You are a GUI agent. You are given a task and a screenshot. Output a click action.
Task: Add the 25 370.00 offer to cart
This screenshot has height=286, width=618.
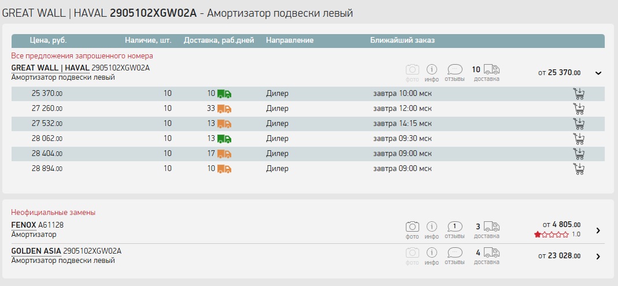[579, 94]
